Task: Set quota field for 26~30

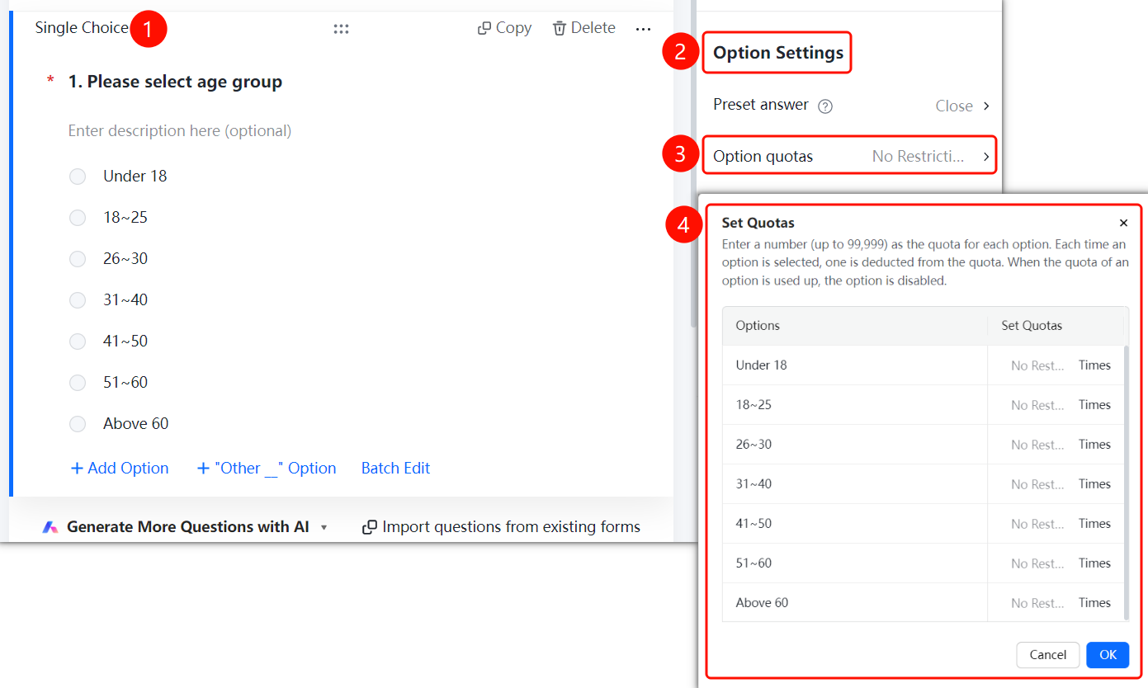Action: [x=1037, y=445]
